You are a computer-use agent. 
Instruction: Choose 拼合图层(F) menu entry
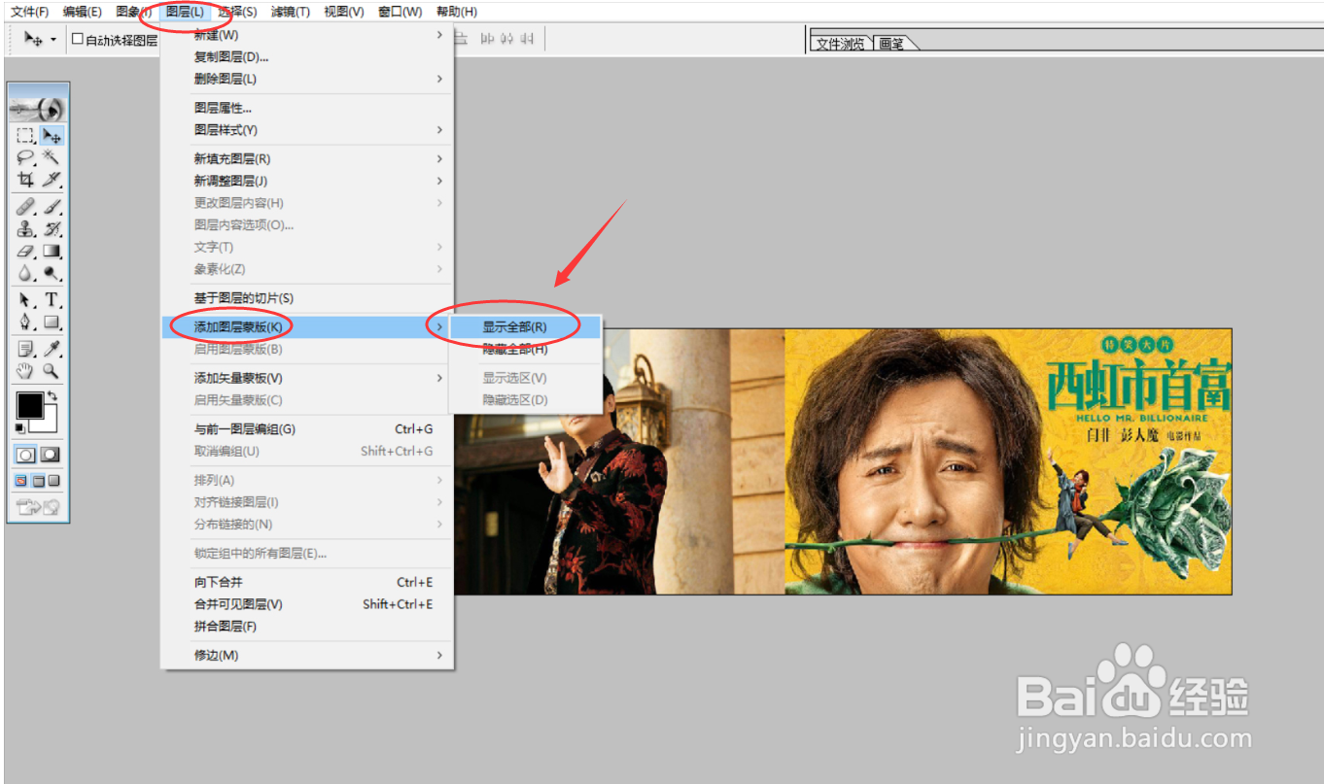coord(307,627)
